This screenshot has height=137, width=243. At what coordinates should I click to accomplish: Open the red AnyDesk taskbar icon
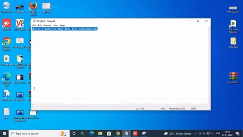pyautogui.click(x=135, y=134)
